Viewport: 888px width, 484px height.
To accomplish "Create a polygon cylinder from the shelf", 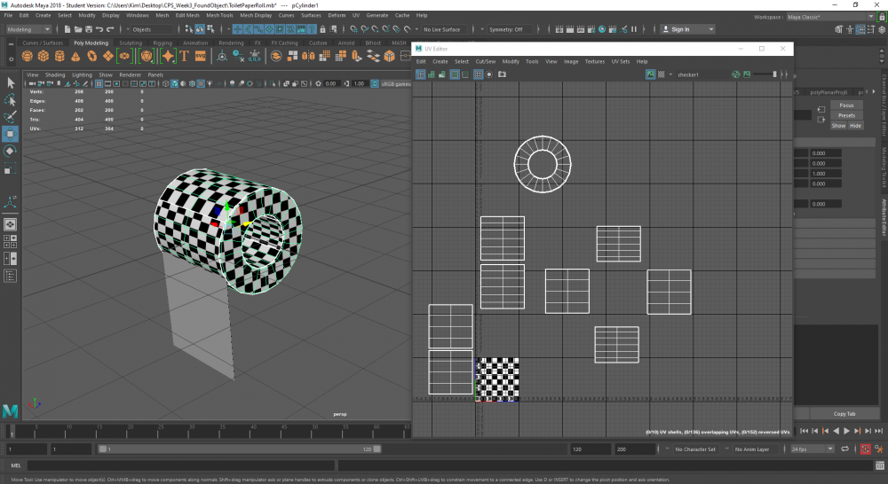I will coord(59,56).
